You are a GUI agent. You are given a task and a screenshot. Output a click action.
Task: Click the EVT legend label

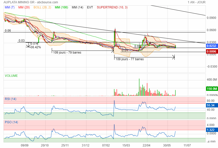(90, 7)
